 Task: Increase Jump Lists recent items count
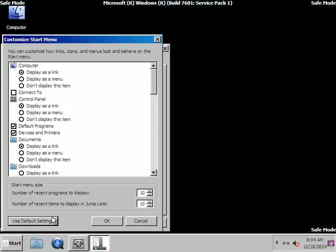pos(150,202)
